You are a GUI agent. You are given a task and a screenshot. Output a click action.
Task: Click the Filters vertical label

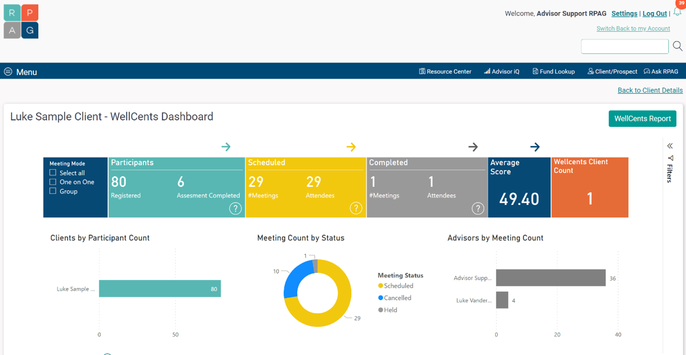point(670,173)
